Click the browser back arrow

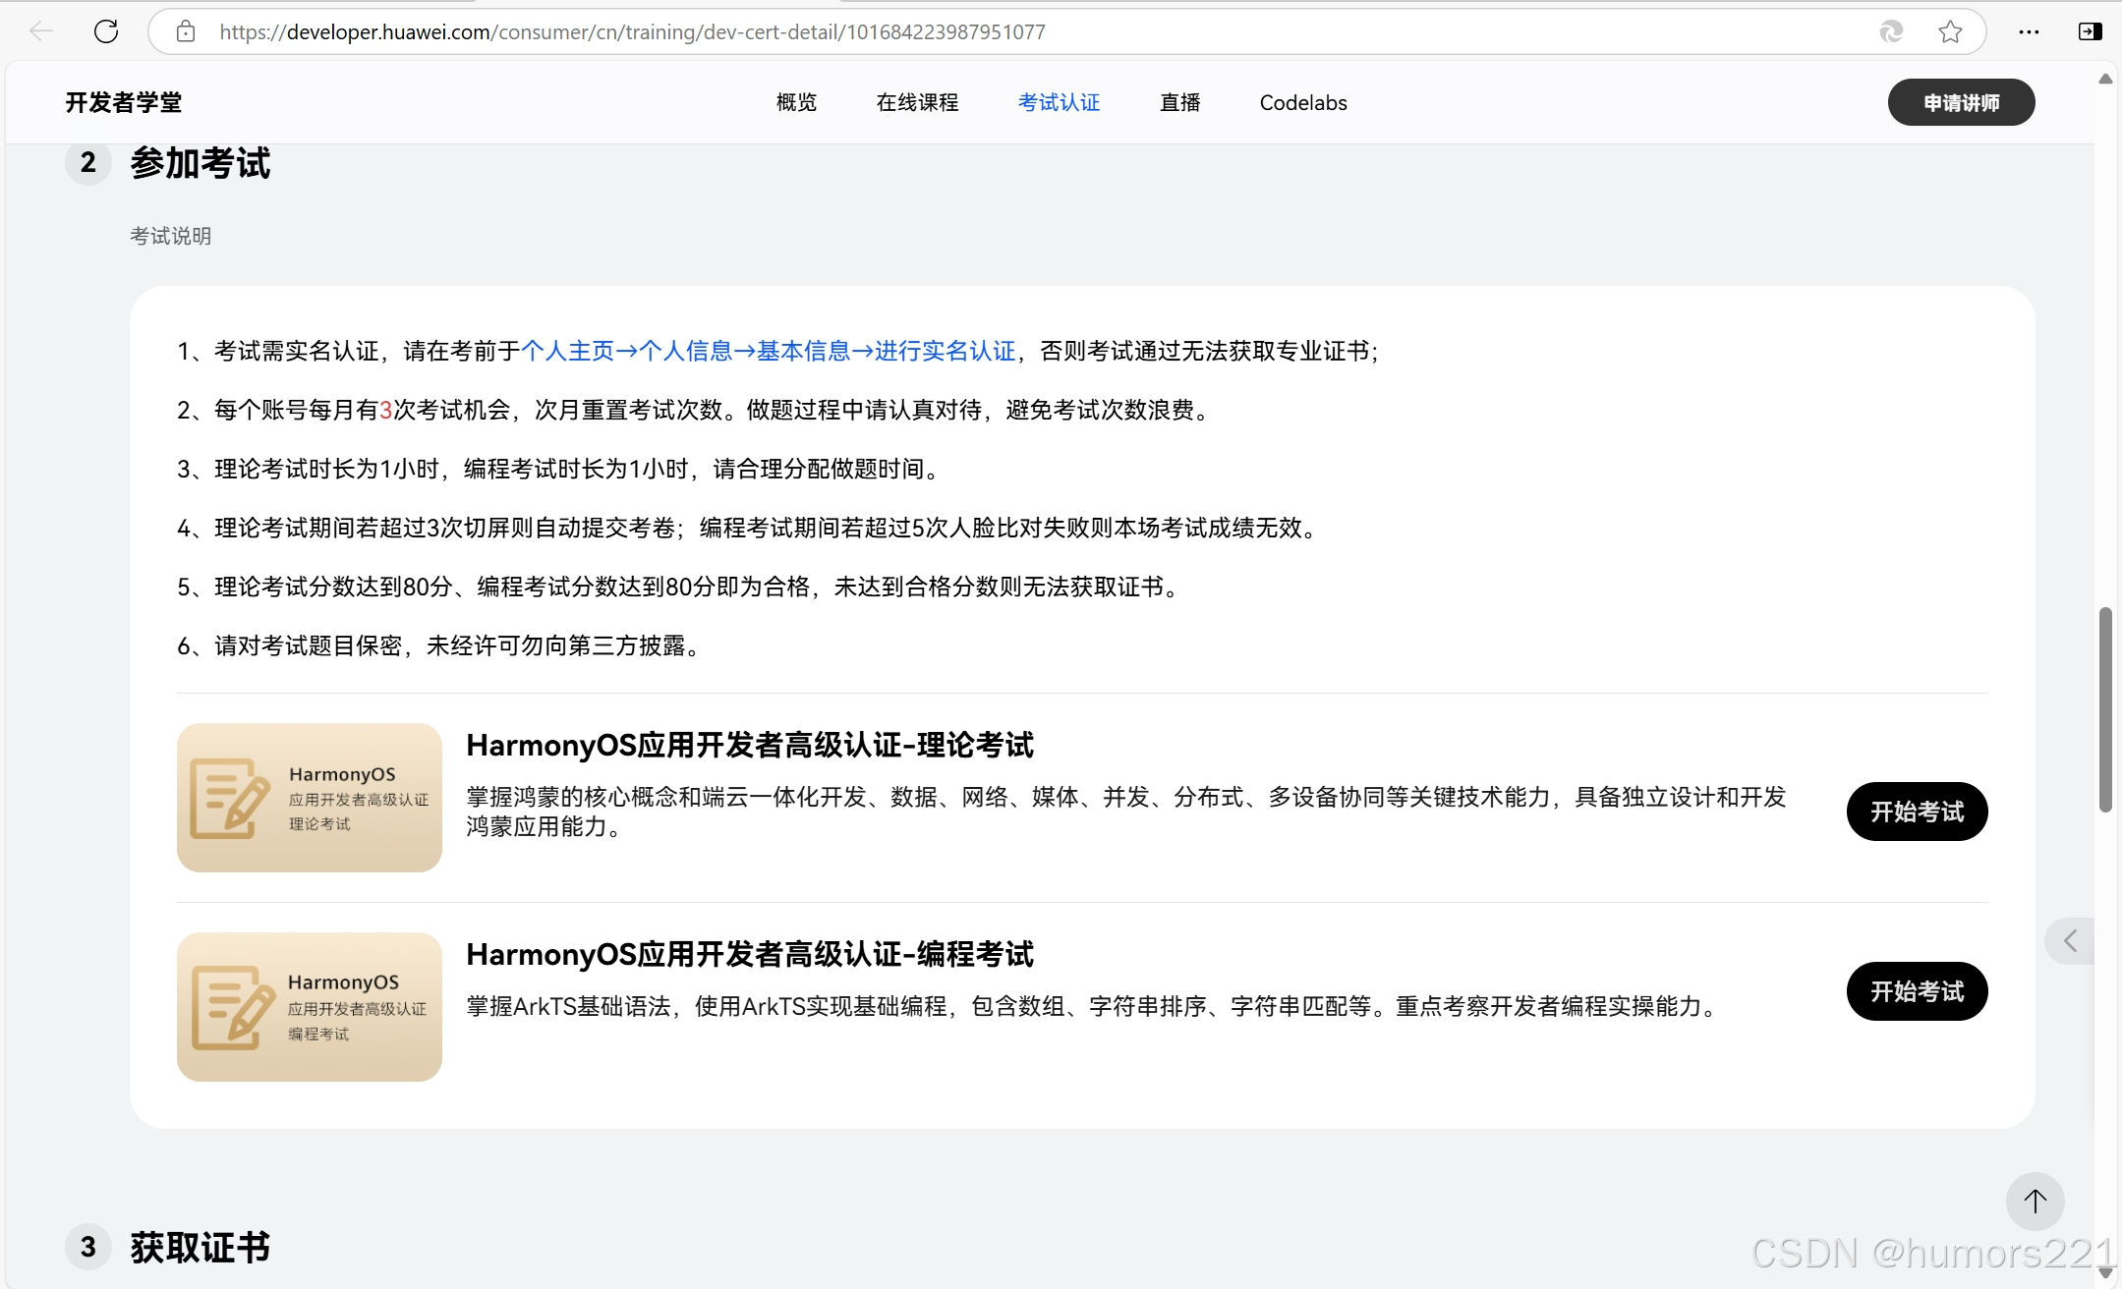point(41,31)
